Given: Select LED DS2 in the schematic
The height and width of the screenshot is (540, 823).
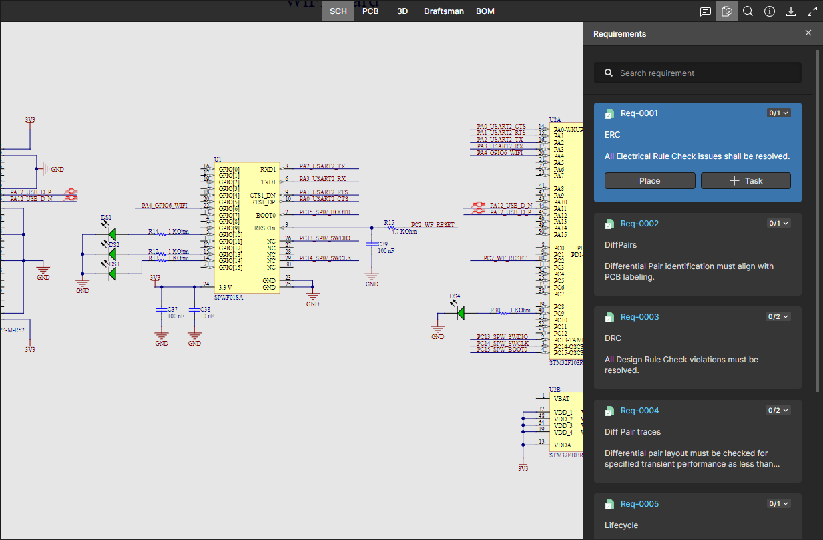Looking at the screenshot, I should [111, 254].
